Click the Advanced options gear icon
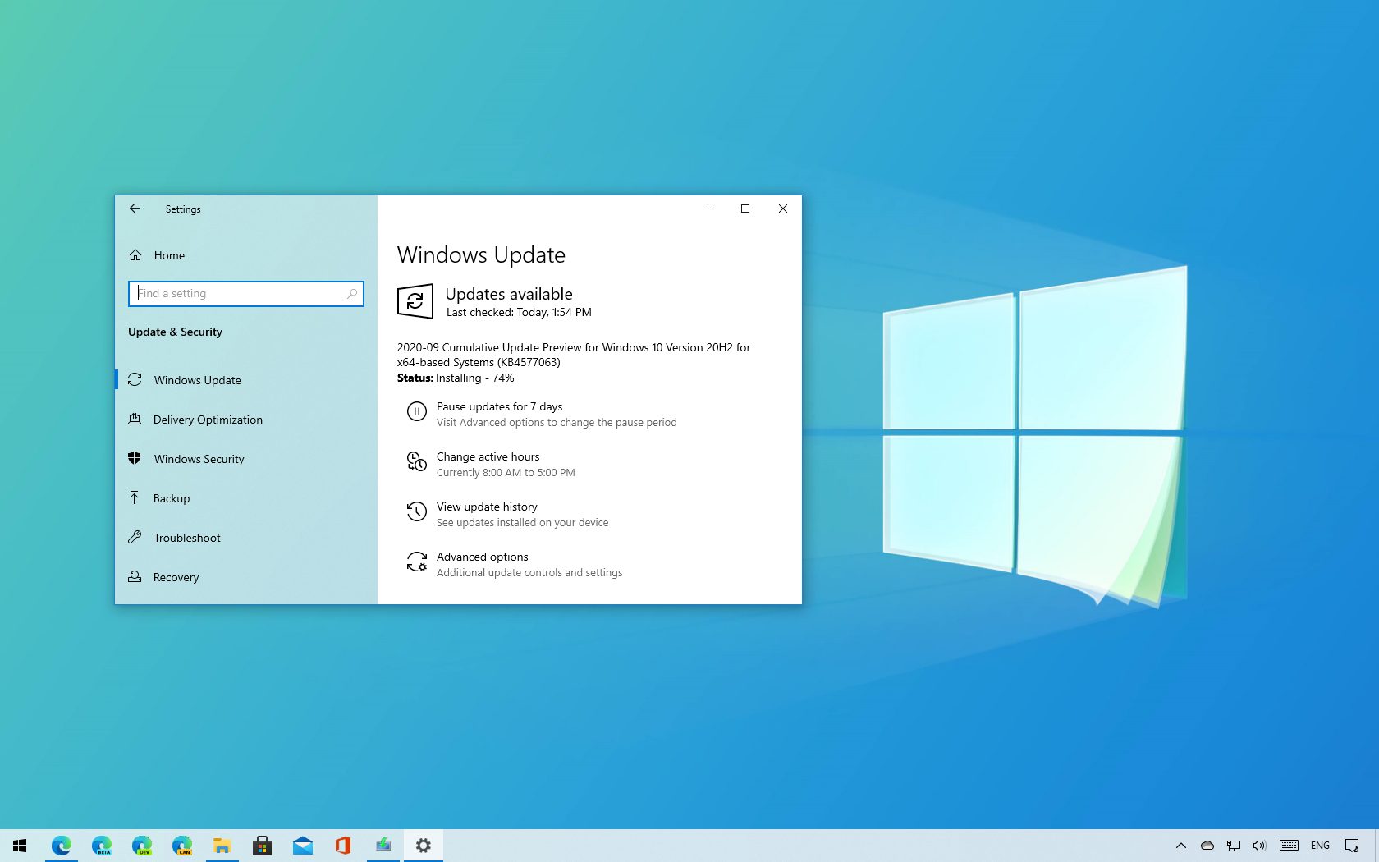Screen dimensions: 1379x862 coord(417,562)
